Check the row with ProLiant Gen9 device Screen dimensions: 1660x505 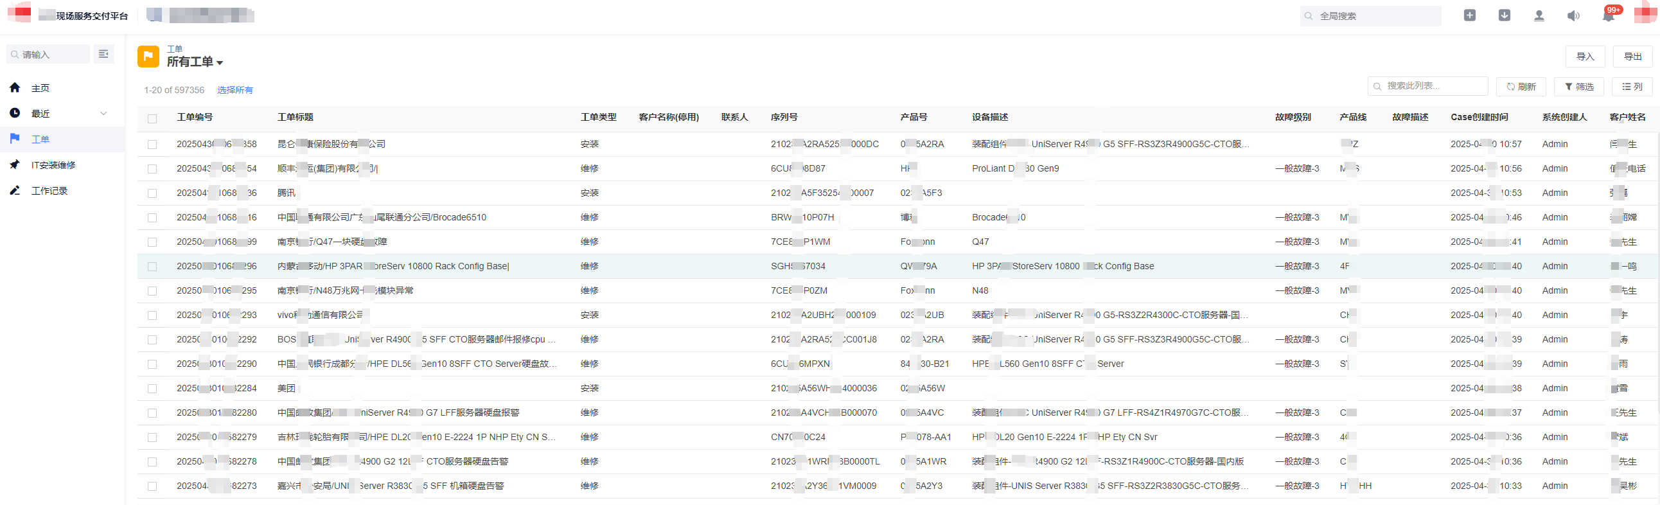point(152,169)
